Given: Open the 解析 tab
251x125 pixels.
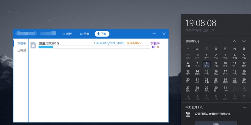Looking at the screenshot, I should tap(67, 34).
